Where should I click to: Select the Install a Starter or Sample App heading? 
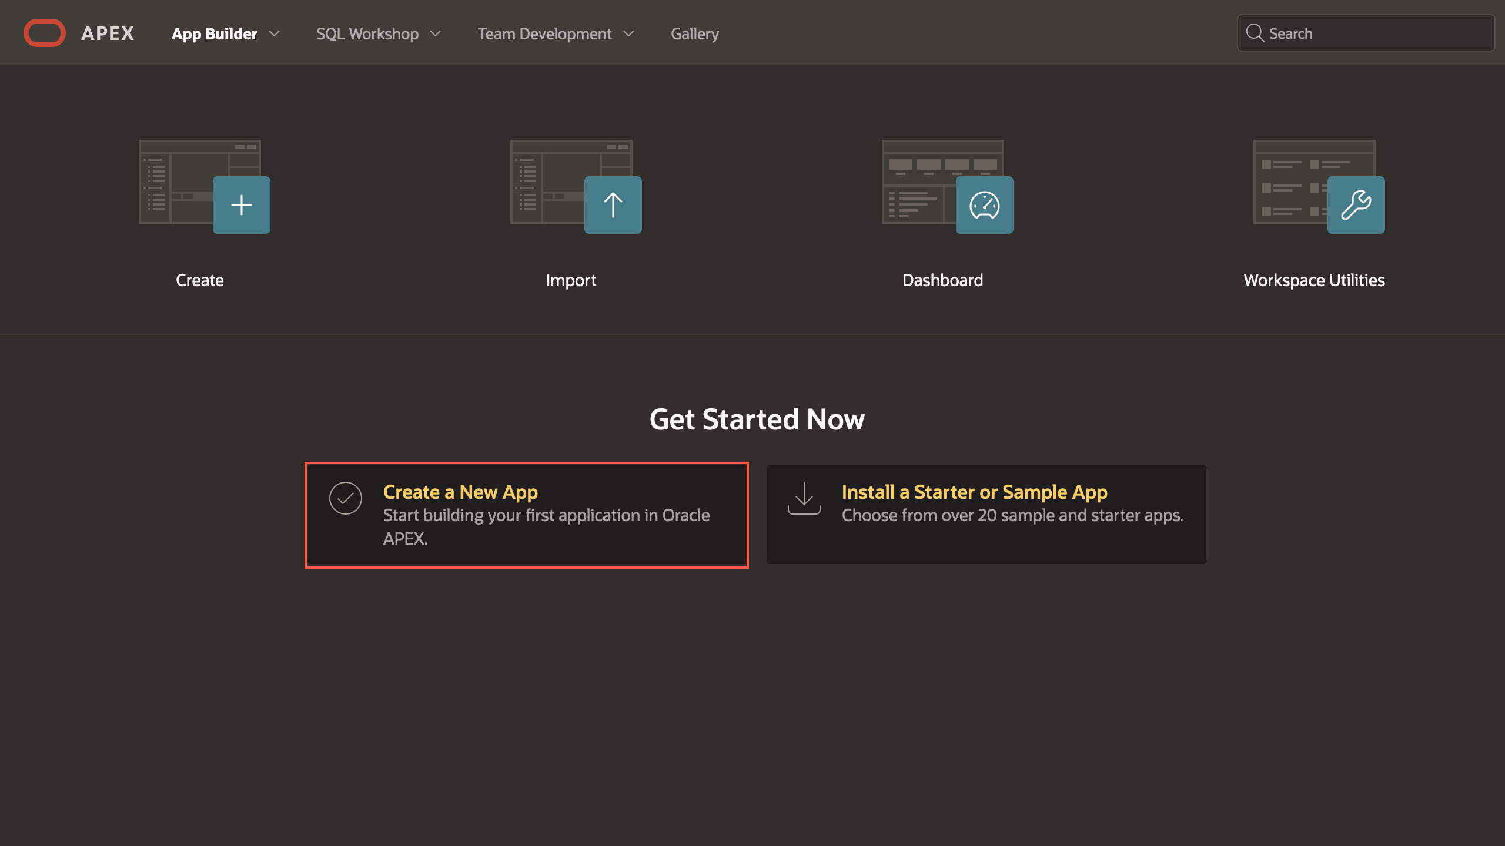[975, 492]
